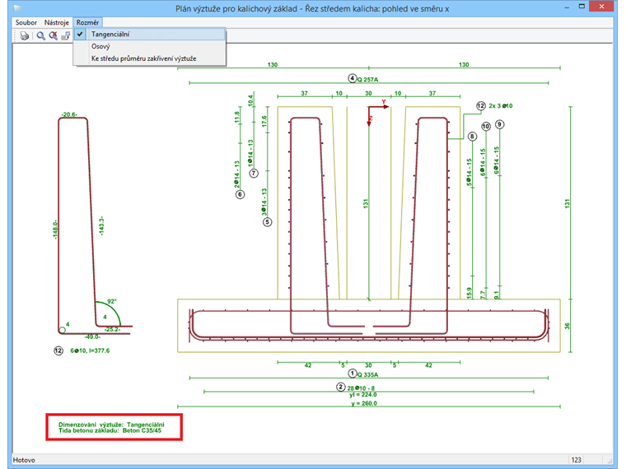This screenshot has width=626, height=469.
Task: Click the 2x 3 Ø10 stirrup label
Action: (x=501, y=105)
